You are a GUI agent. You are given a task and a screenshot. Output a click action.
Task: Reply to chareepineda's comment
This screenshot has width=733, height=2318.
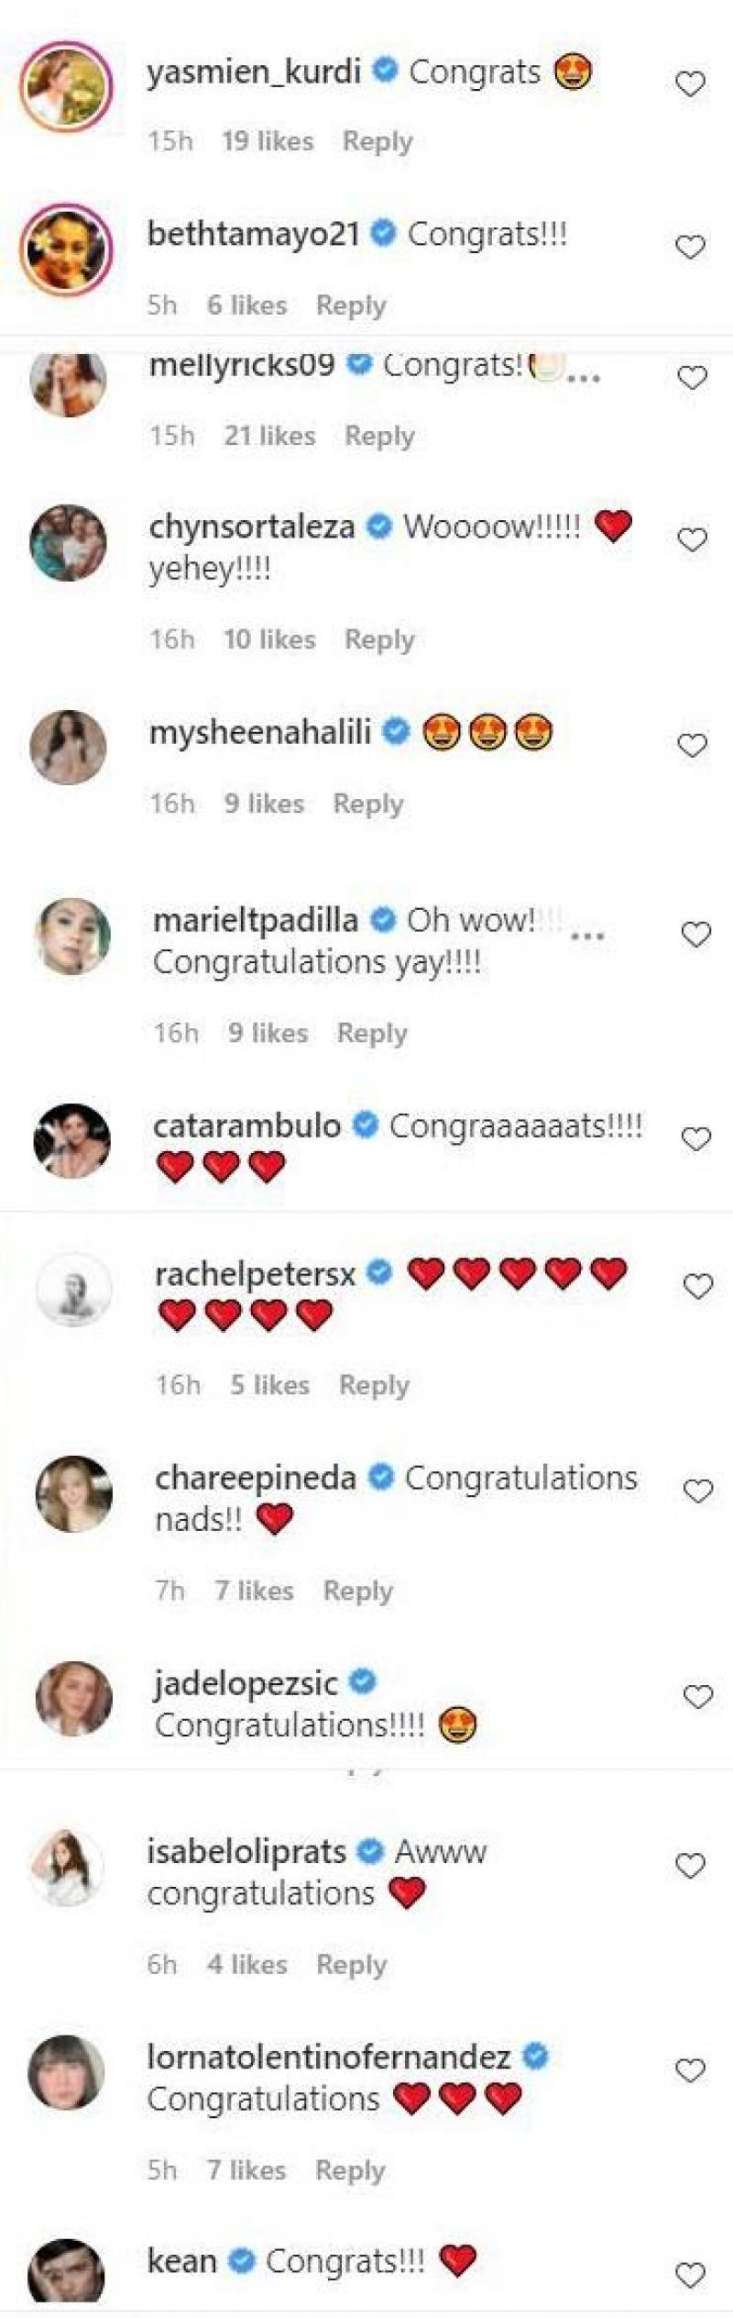(x=357, y=1591)
